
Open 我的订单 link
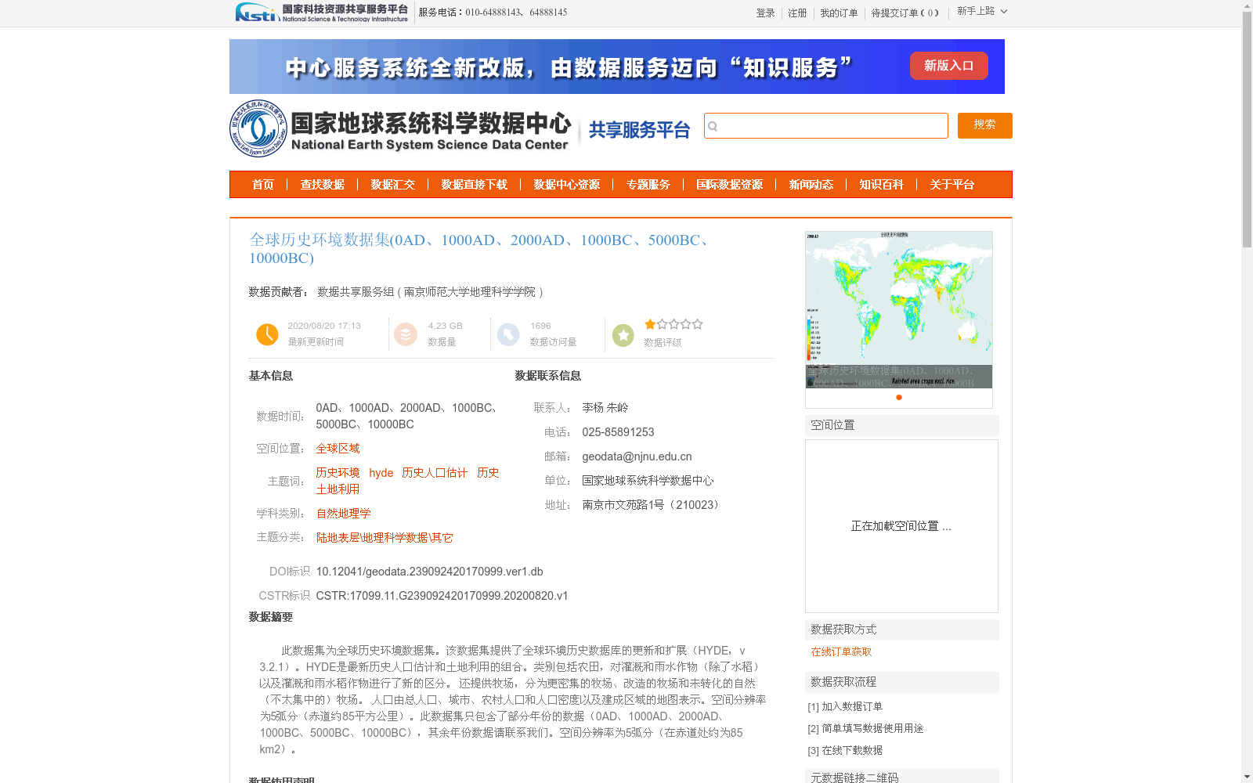pos(839,13)
